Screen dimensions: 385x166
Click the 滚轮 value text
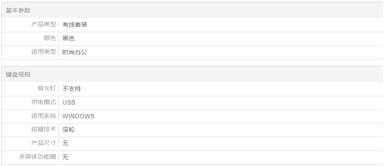[69, 129]
